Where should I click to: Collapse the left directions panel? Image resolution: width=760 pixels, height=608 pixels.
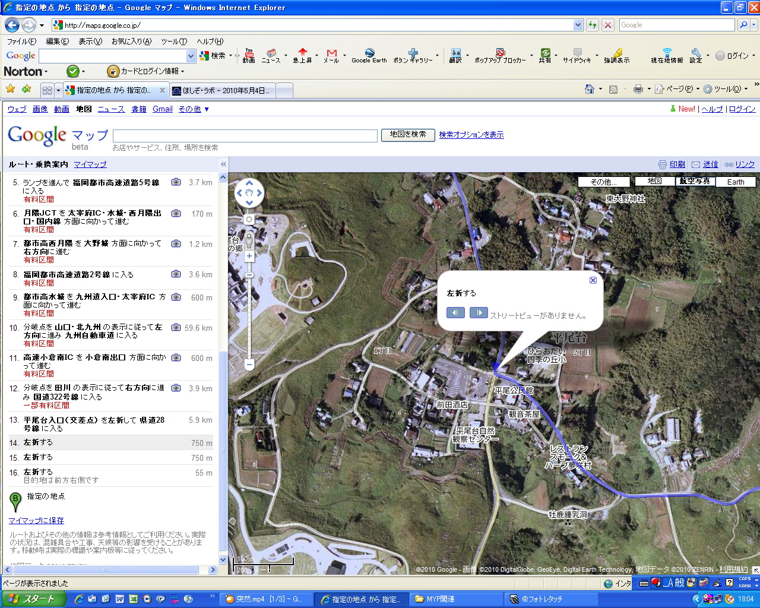(223, 164)
